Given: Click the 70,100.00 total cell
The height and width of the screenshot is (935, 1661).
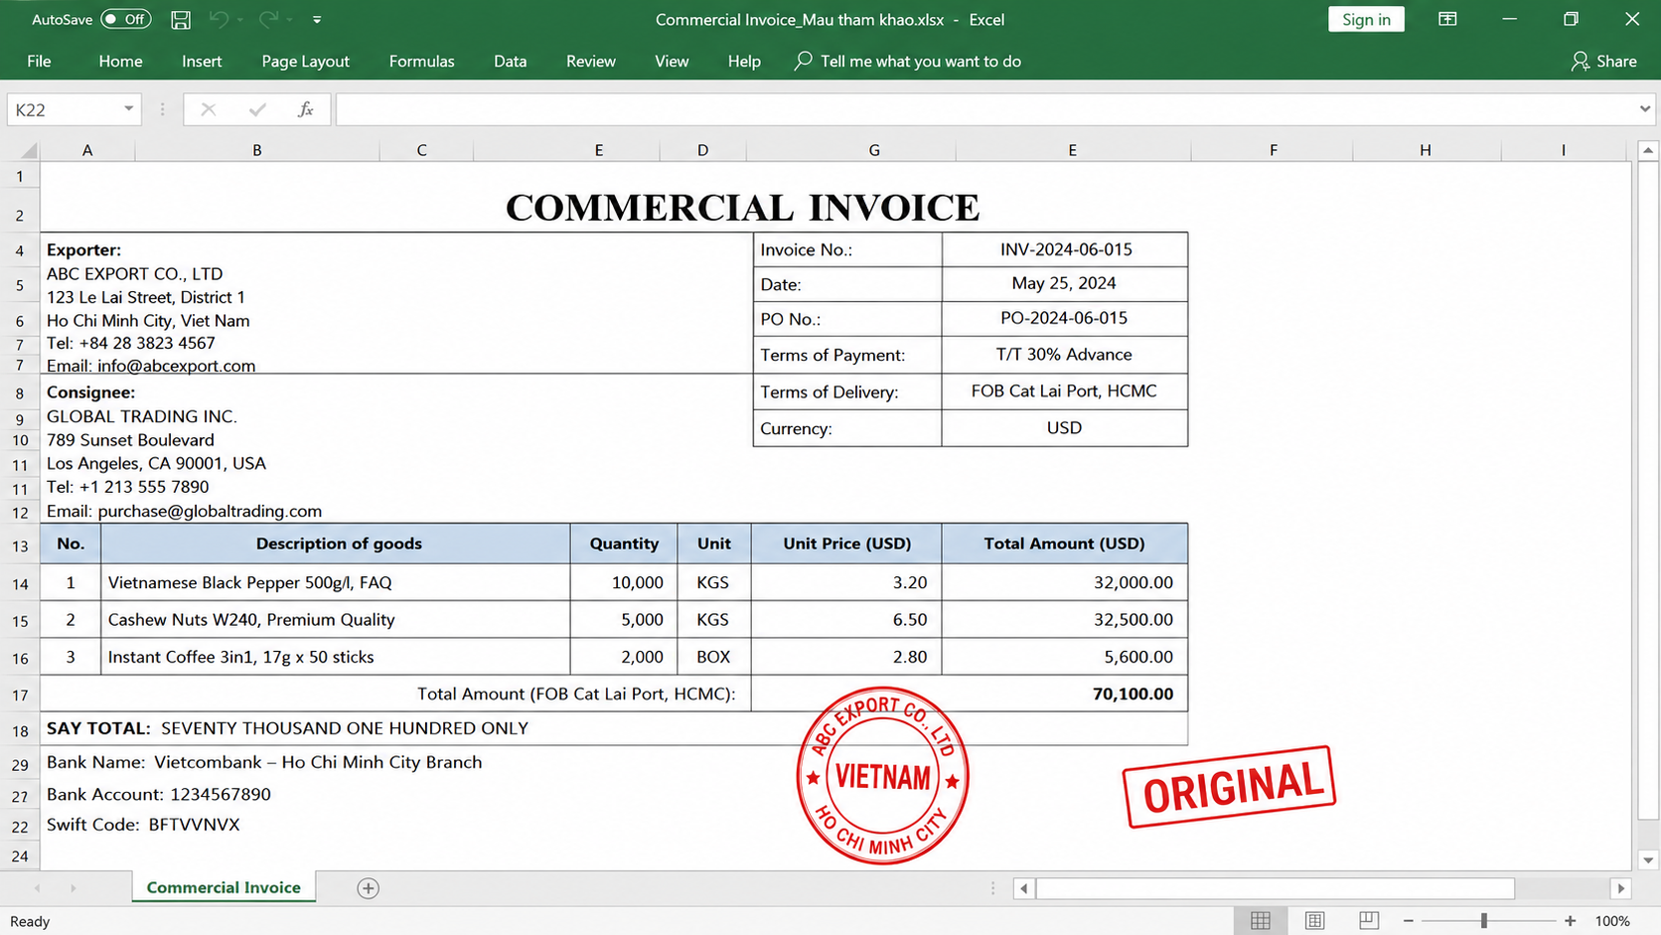Looking at the screenshot, I should click(x=1065, y=694).
